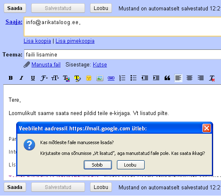Click the top Salvestatud button
The image size is (221, 196).
58,8
